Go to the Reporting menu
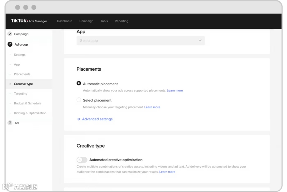This screenshot has width=287, height=192. tap(121, 21)
